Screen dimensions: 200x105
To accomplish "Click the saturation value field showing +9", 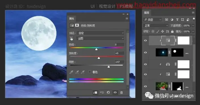I will [119, 53].
